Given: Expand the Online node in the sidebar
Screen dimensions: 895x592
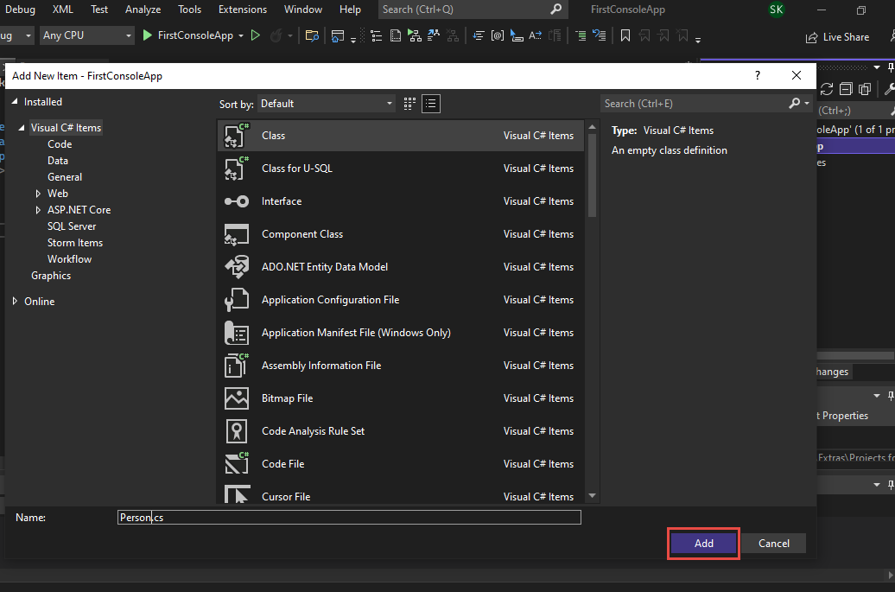Looking at the screenshot, I should click(x=15, y=301).
